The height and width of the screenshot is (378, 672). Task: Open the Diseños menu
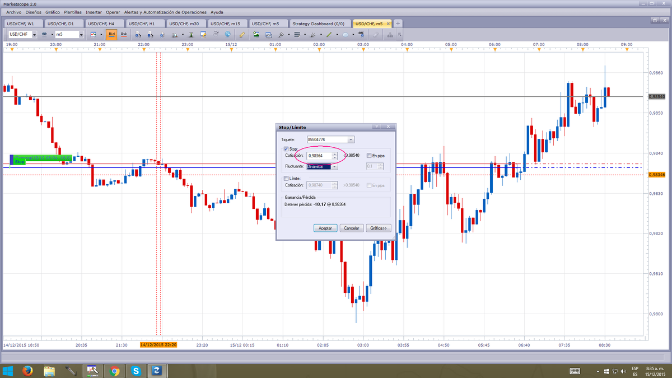(x=34, y=12)
